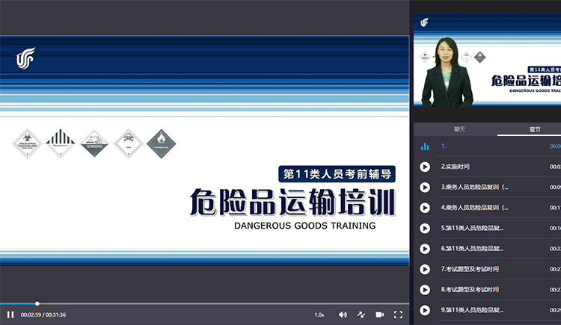Open chapter 7.考试题型及考试时间
This screenshot has height=325, width=561.
470,268
